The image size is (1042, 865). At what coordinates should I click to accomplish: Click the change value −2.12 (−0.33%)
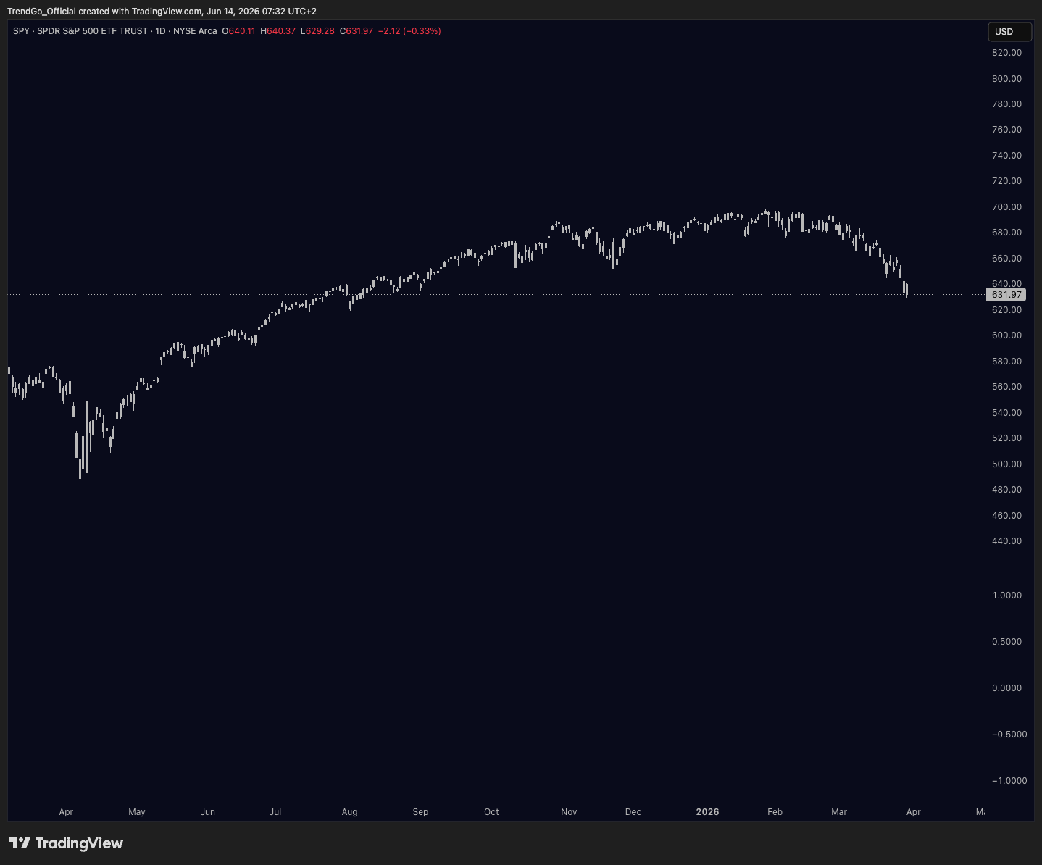(x=409, y=31)
